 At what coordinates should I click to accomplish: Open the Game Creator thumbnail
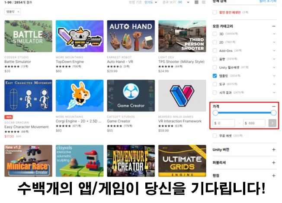131,95
